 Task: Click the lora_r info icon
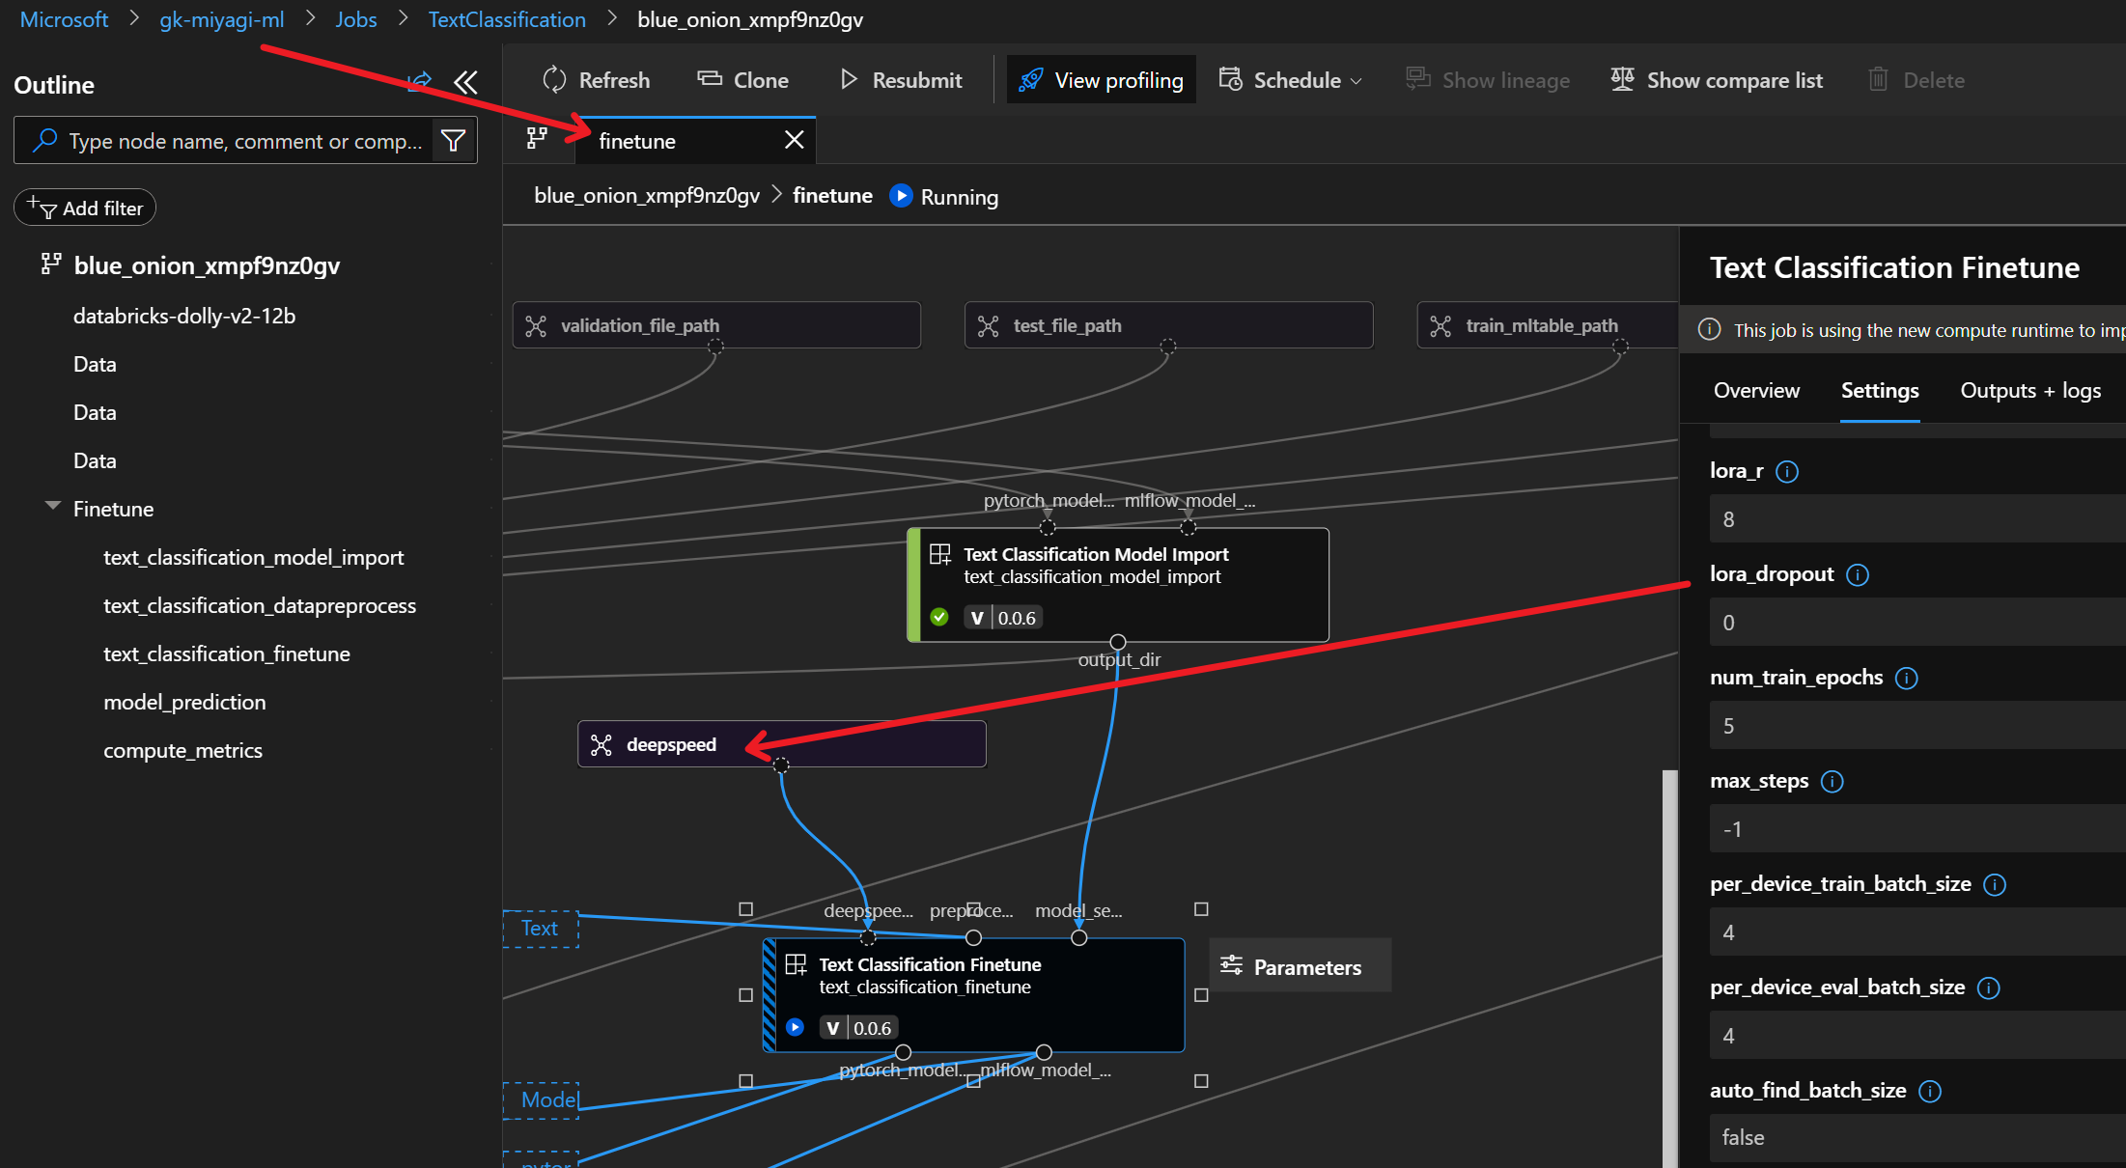(1787, 471)
